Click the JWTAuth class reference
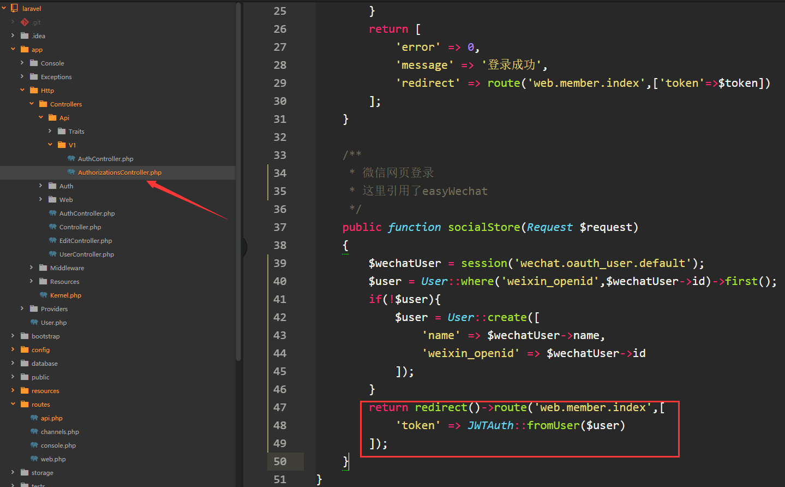The image size is (785, 487). click(x=490, y=425)
